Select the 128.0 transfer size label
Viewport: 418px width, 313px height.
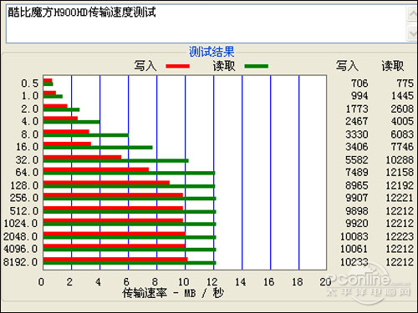(24, 185)
